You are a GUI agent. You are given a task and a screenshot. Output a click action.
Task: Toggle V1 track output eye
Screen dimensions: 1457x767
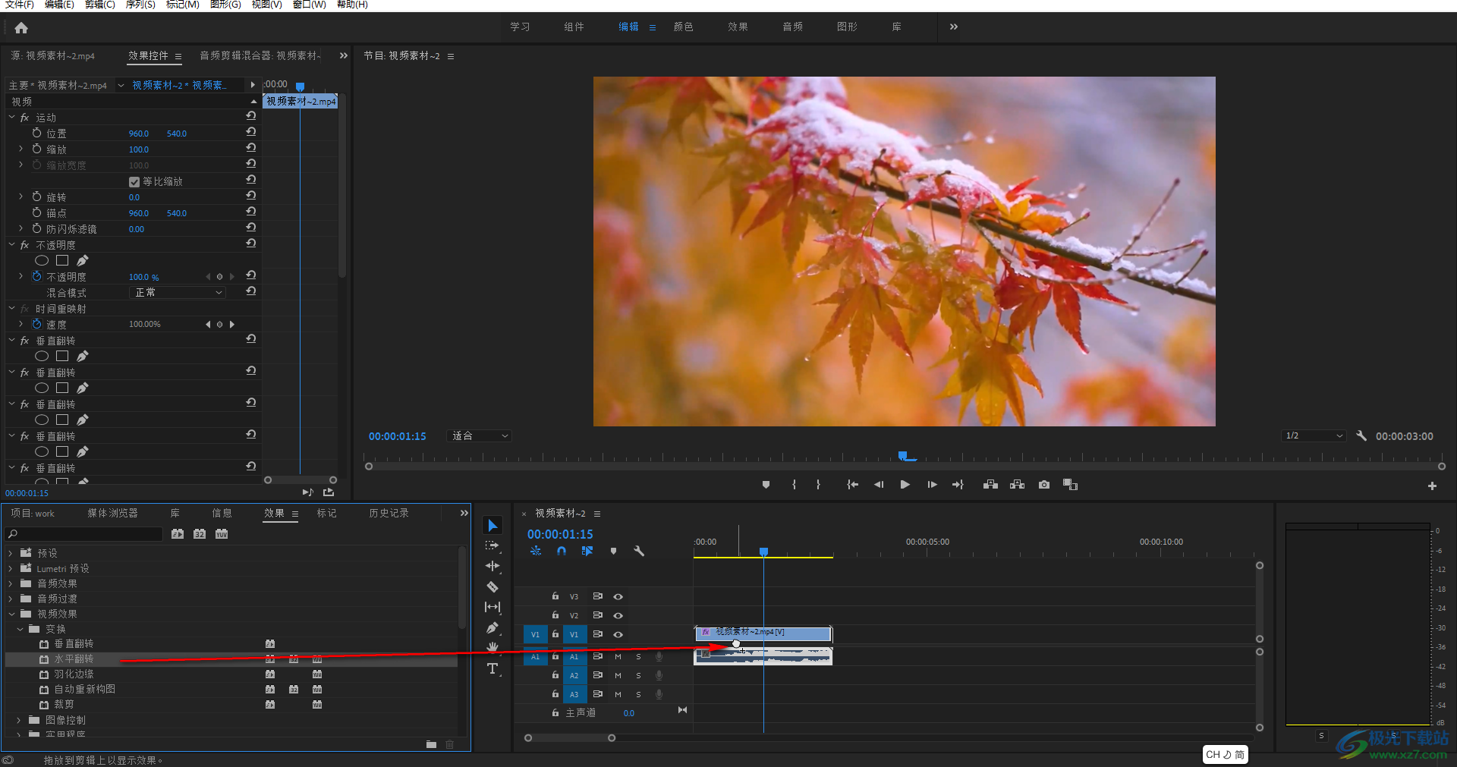coord(618,634)
